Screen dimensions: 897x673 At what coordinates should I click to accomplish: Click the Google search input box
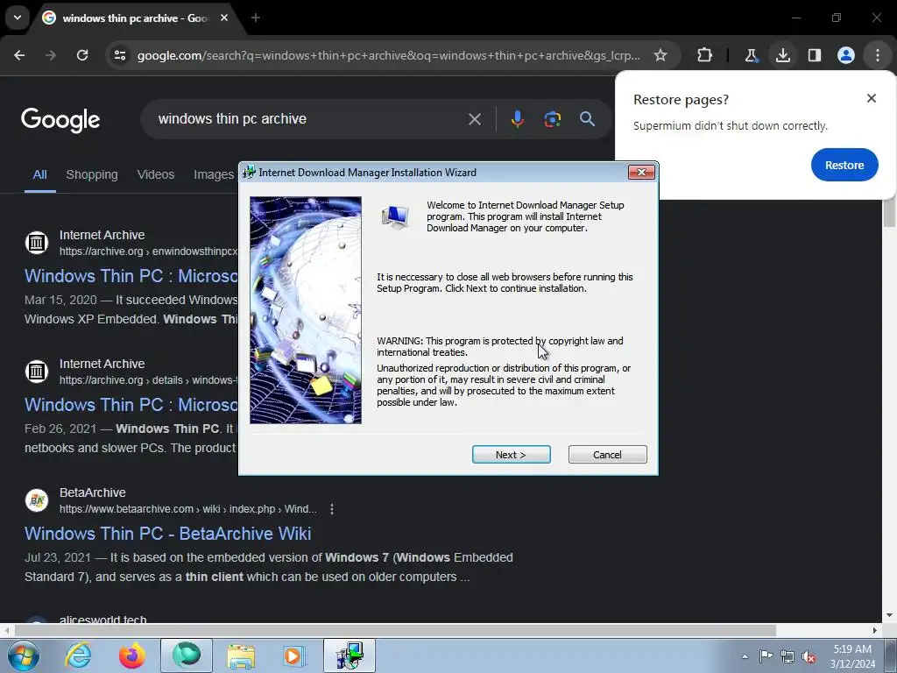(x=309, y=119)
